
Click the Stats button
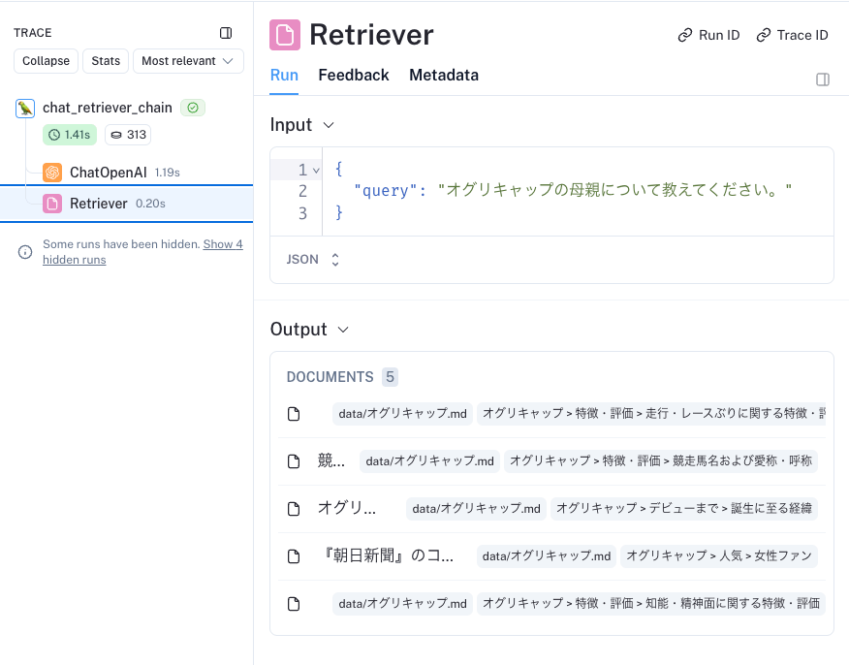click(x=106, y=61)
